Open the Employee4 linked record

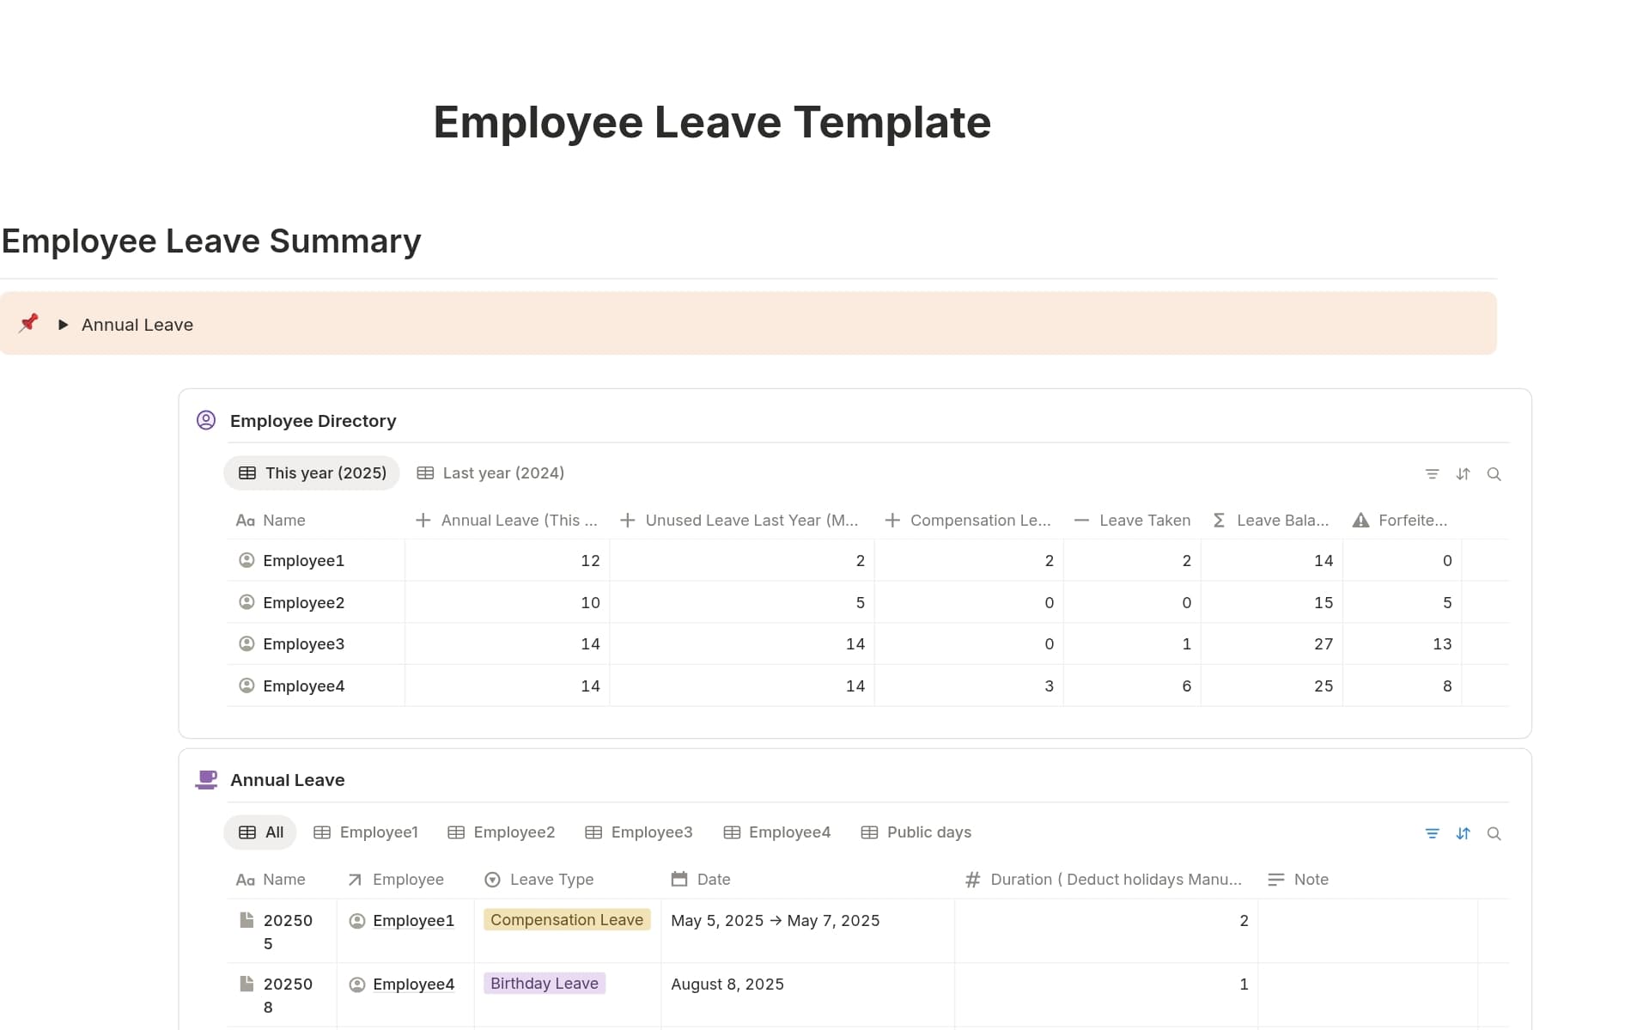[x=412, y=984]
